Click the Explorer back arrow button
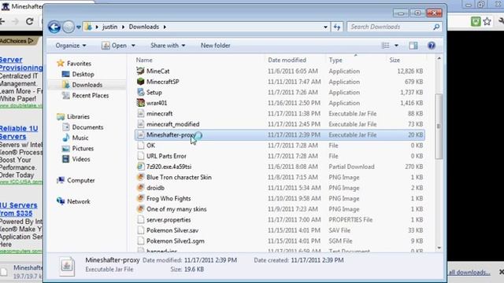The width and height of the screenshot is (504, 283). tap(54, 27)
